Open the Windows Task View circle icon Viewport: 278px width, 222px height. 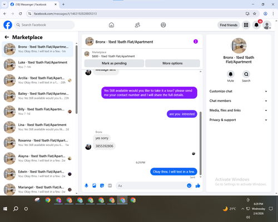pos(26,209)
